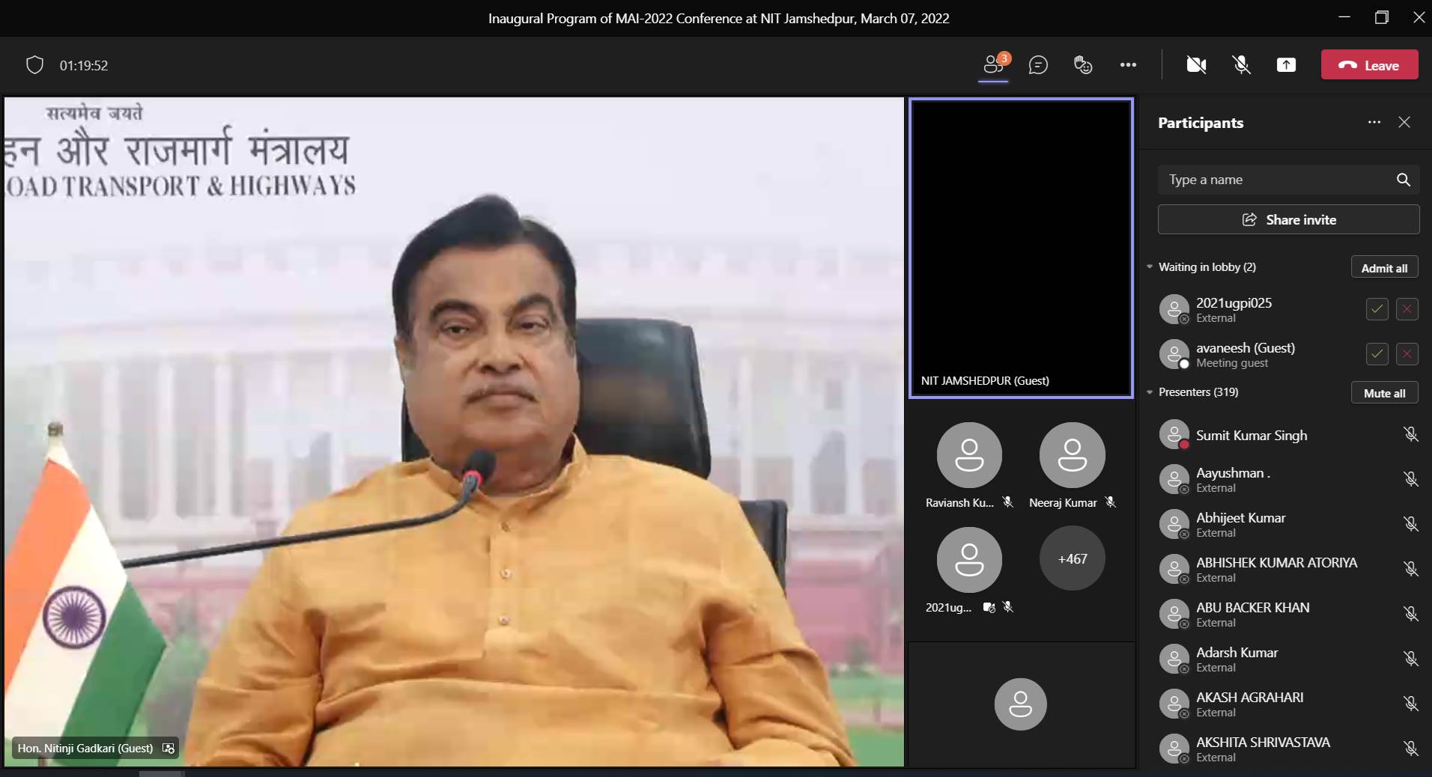Click meeting timer 01:19:52
The width and height of the screenshot is (1432, 777).
click(84, 65)
